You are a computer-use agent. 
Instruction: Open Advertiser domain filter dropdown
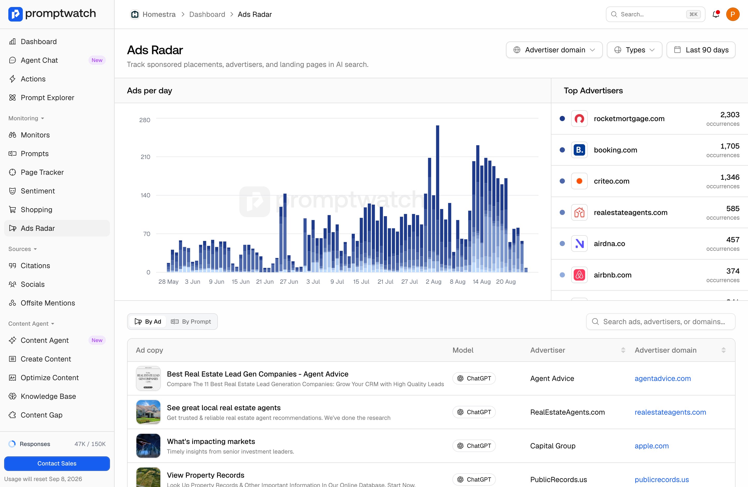(x=554, y=50)
